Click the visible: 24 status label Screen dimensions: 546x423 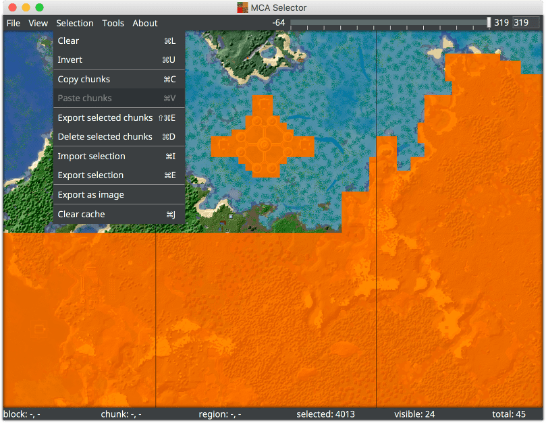pos(414,414)
